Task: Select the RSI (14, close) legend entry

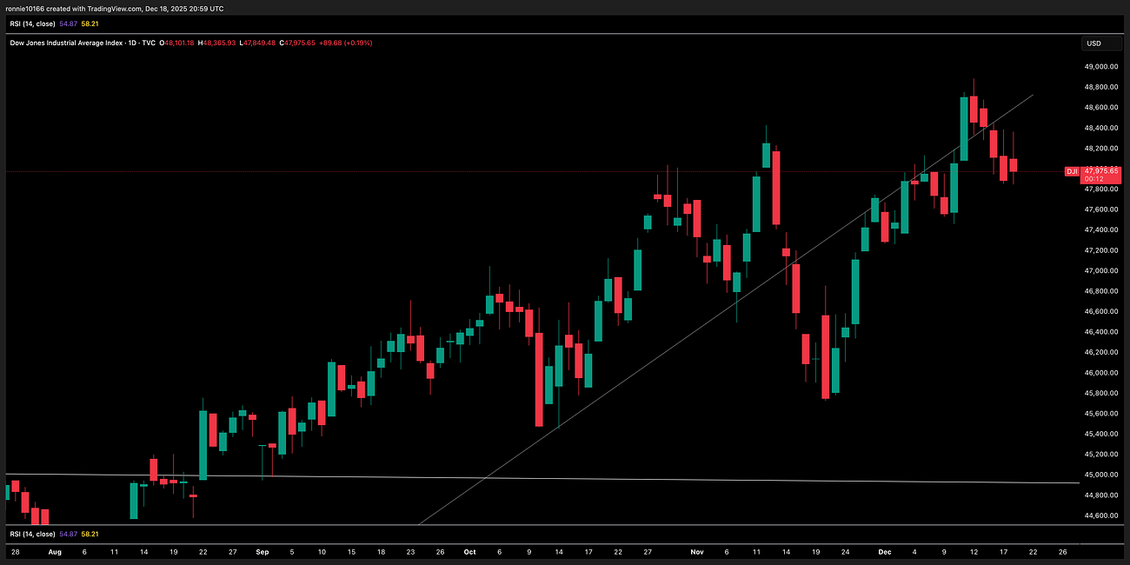Action: 31,23
